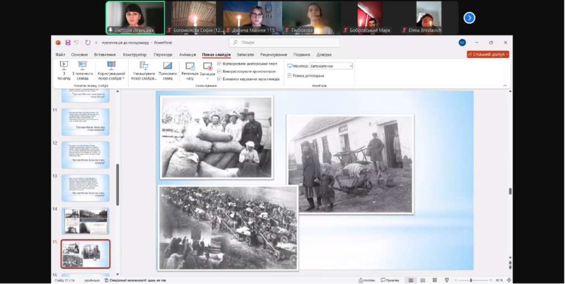
Task: Click zoom in plus button
Action: [491, 280]
